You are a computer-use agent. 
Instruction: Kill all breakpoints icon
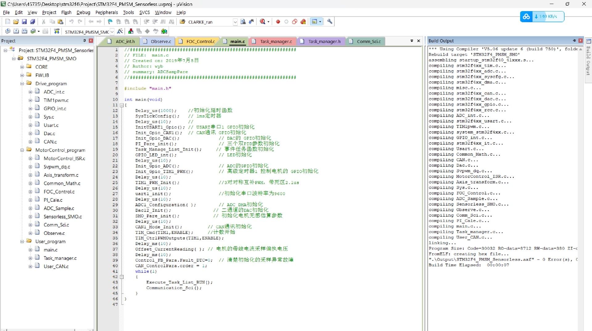click(x=303, y=22)
